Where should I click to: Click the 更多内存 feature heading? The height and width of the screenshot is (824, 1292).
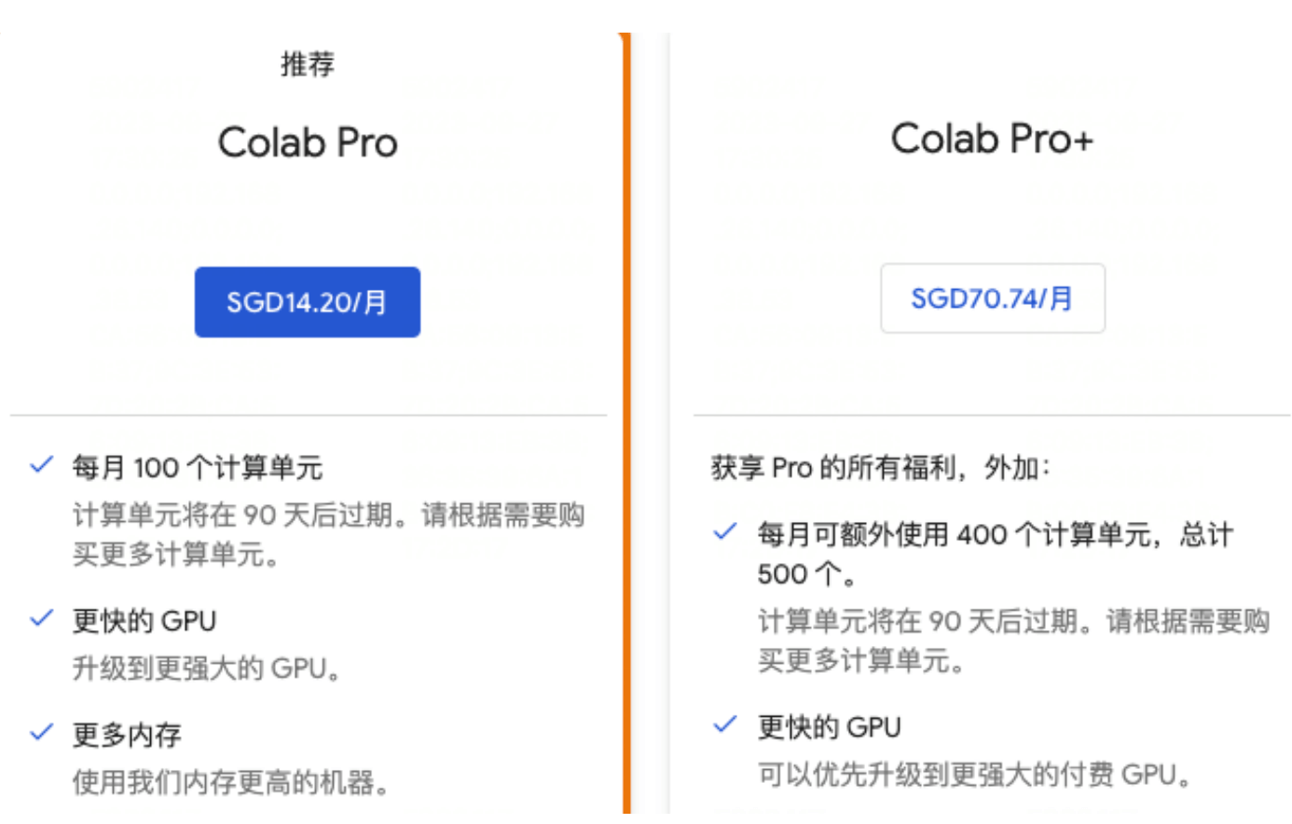point(127,735)
